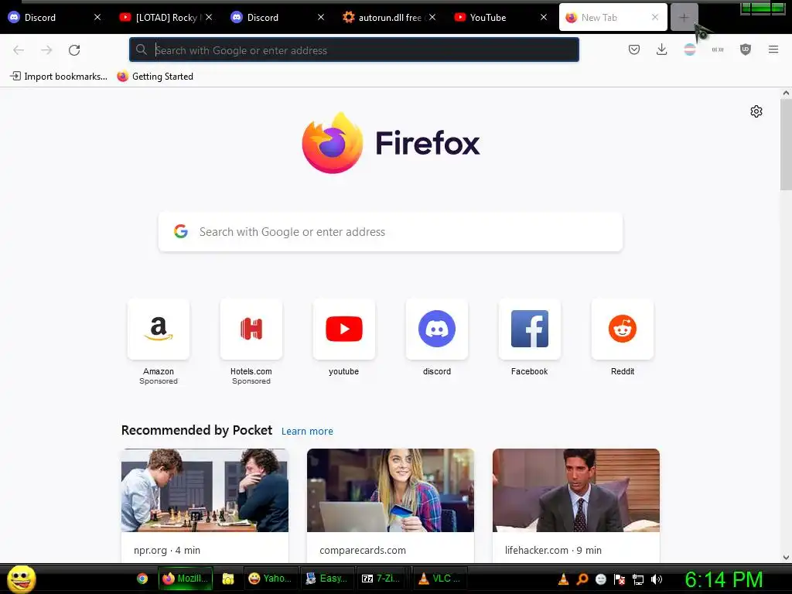Close the YouTube tab

point(544,17)
